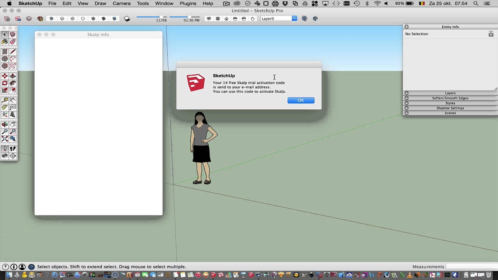498x280 pixels.
Task: Activate the Walk footprints tool
Action: pos(13,149)
